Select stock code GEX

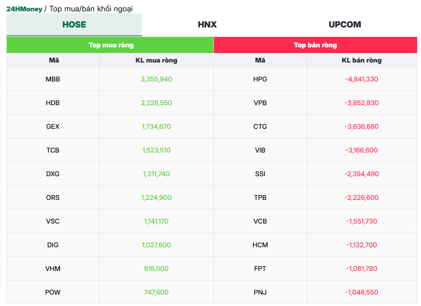(x=53, y=126)
